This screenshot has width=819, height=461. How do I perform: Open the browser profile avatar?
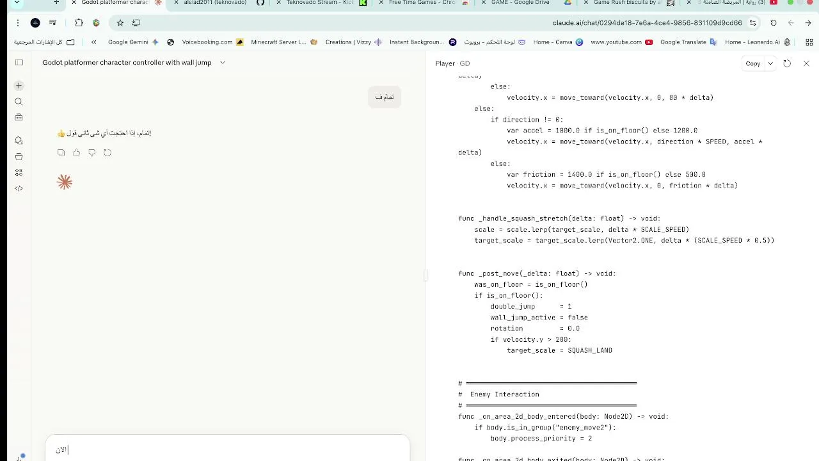pyautogui.click(x=35, y=23)
